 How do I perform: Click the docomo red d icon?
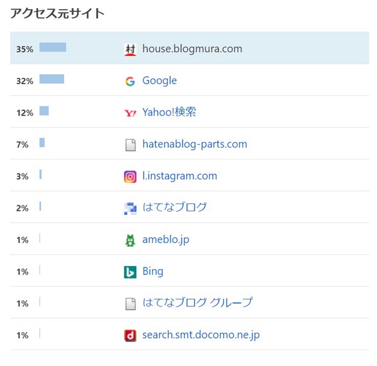(x=130, y=335)
